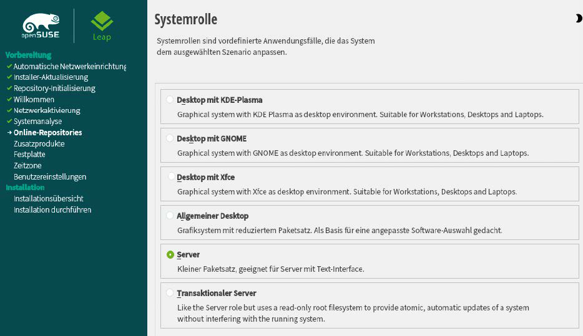583x336 pixels.
Task: Click the Systemanalyse completed step
Action: (x=37, y=122)
